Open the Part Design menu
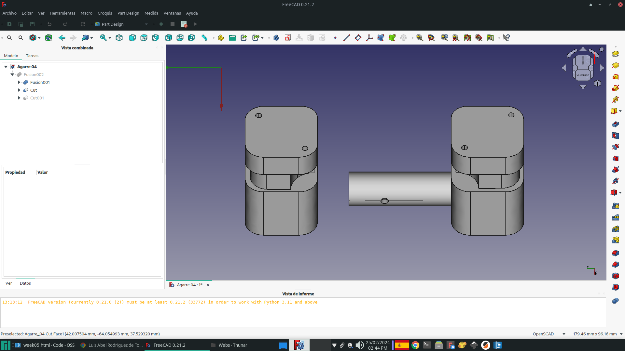This screenshot has width=625, height=351. tap(128, 13)
